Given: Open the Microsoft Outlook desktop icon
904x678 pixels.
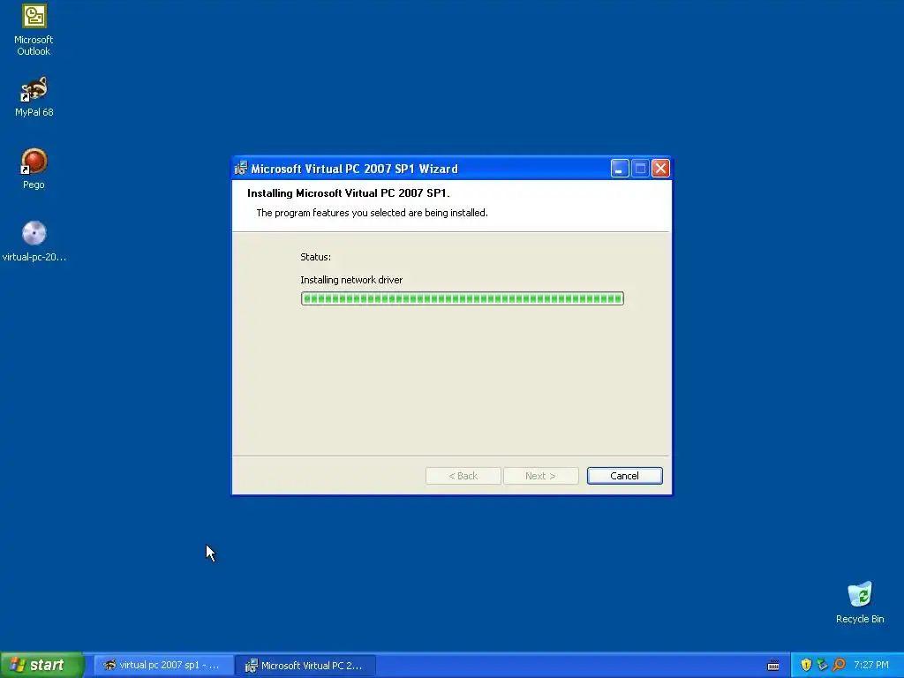Looking at the screenshot, I should [x=34, y=30].
